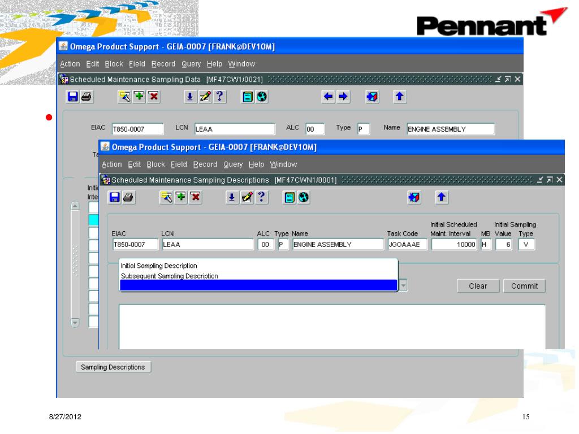Open Help question mark in Sampling Descriptions toolbar
The width and height of the screenshot is (579, 434).
pos(261,197)
